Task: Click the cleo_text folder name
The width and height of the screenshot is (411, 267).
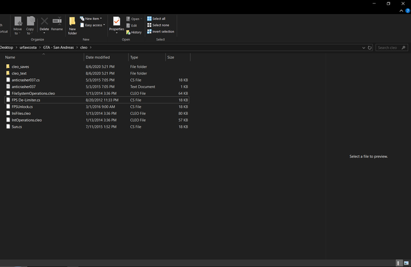Action: (19, 73)
